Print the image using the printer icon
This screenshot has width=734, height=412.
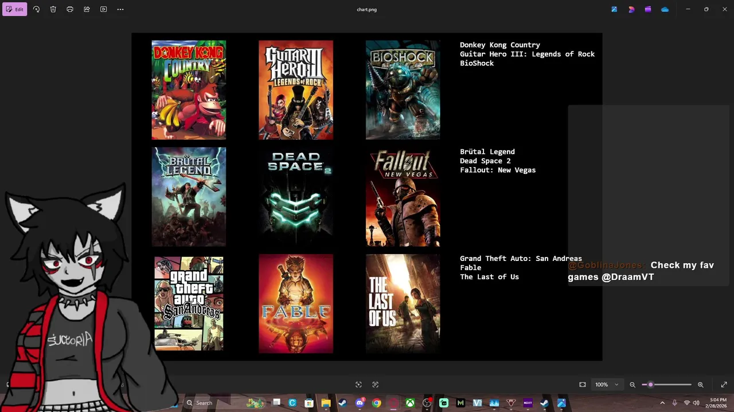(70, 9)
